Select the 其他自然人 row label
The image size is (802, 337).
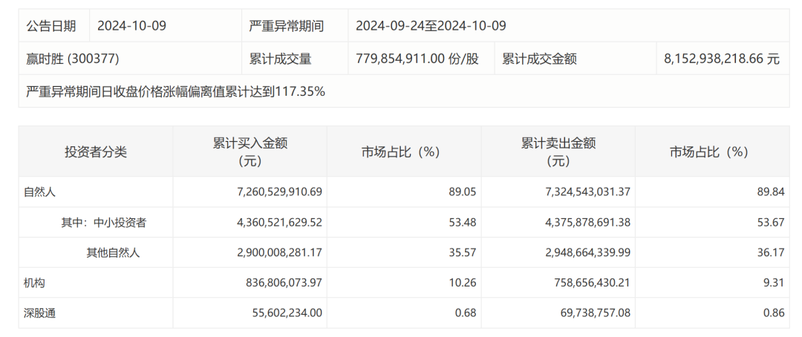[113, 252]
